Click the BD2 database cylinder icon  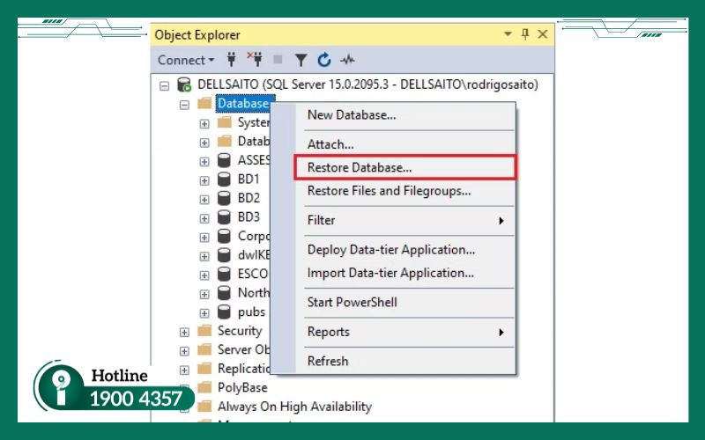pos(224,198)
